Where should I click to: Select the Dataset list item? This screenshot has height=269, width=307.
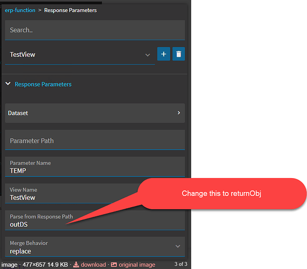(x=95, y=113)
